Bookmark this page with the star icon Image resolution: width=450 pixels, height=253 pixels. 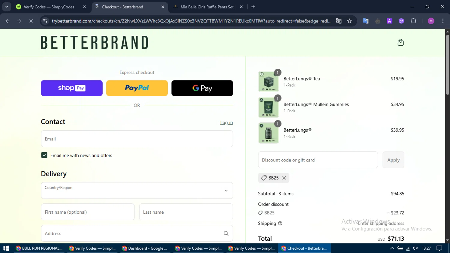[x=349, y=21]
